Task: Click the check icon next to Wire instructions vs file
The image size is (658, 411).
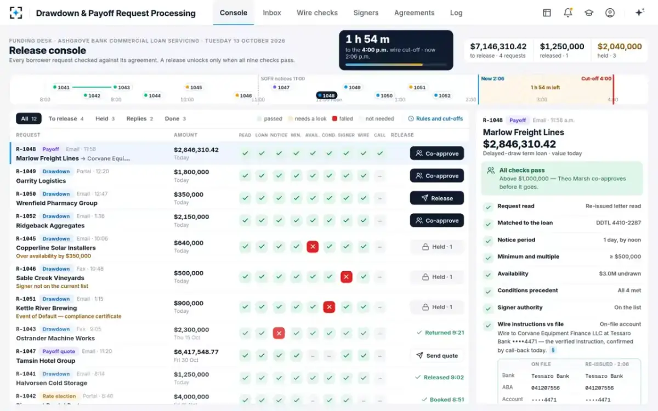Action: click(x=487, y=325)
